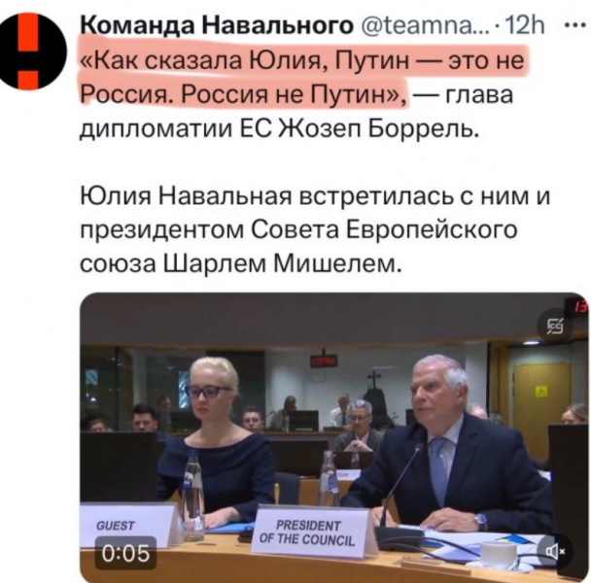Click the paragraph starting 'Юлия Навальная встретилась'
Screen dimensions: 591x583
click(x=315, y=230)
